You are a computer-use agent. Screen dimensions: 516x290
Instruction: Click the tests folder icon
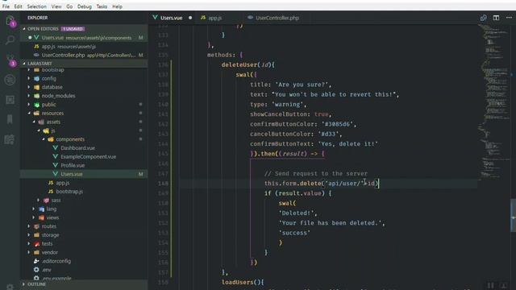pyautogui.click(x=37, y=243)
